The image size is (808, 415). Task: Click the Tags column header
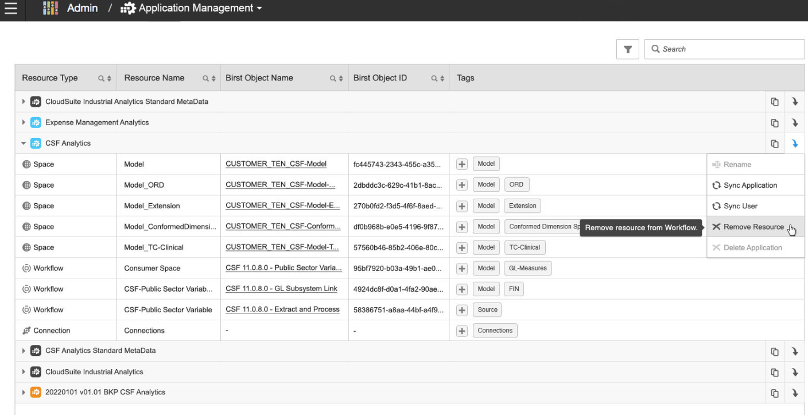pyautogui.click(x=465, y=78)
